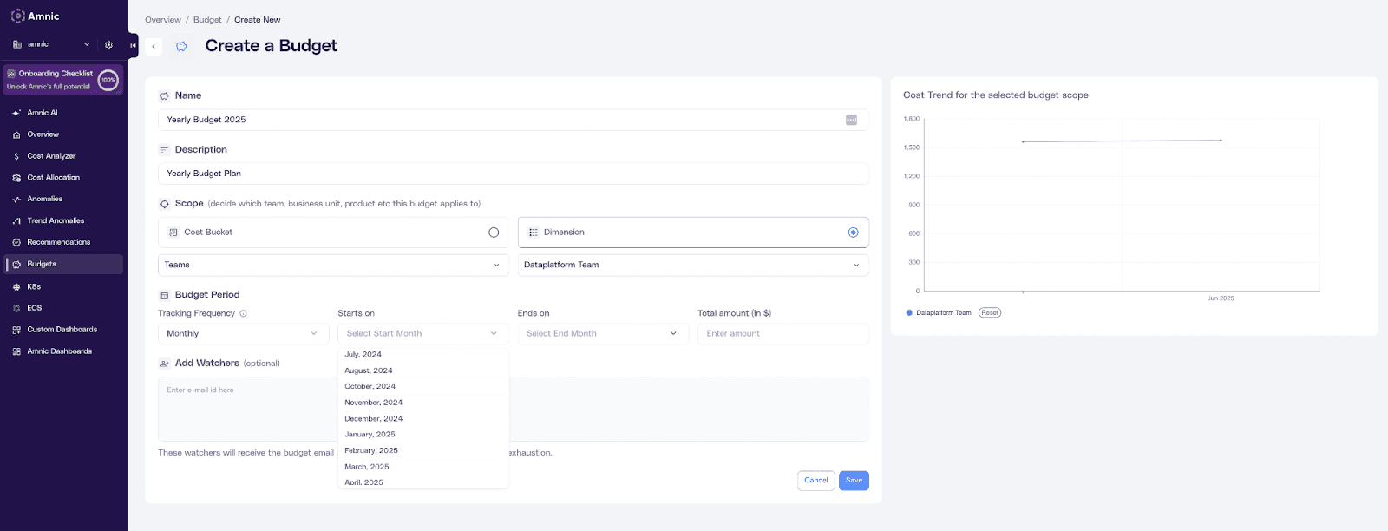The image size is (1388, 531).
Task: Click the ECS icon
Action: coord(16,308)
